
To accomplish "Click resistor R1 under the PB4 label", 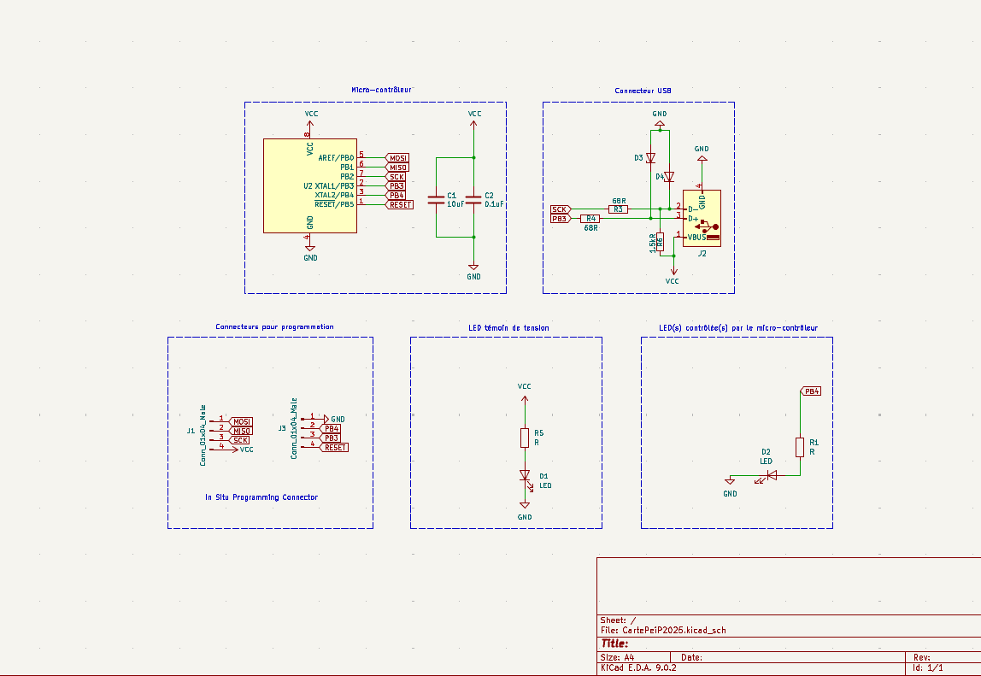I will point(800,447).
